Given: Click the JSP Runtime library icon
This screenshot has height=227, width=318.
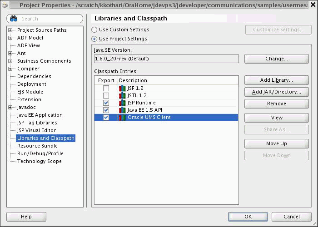Looking at the screenshot, I should coord(122,103).
